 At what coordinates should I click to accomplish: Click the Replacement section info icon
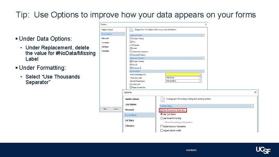pyautogui.click(x=203, y=71)
